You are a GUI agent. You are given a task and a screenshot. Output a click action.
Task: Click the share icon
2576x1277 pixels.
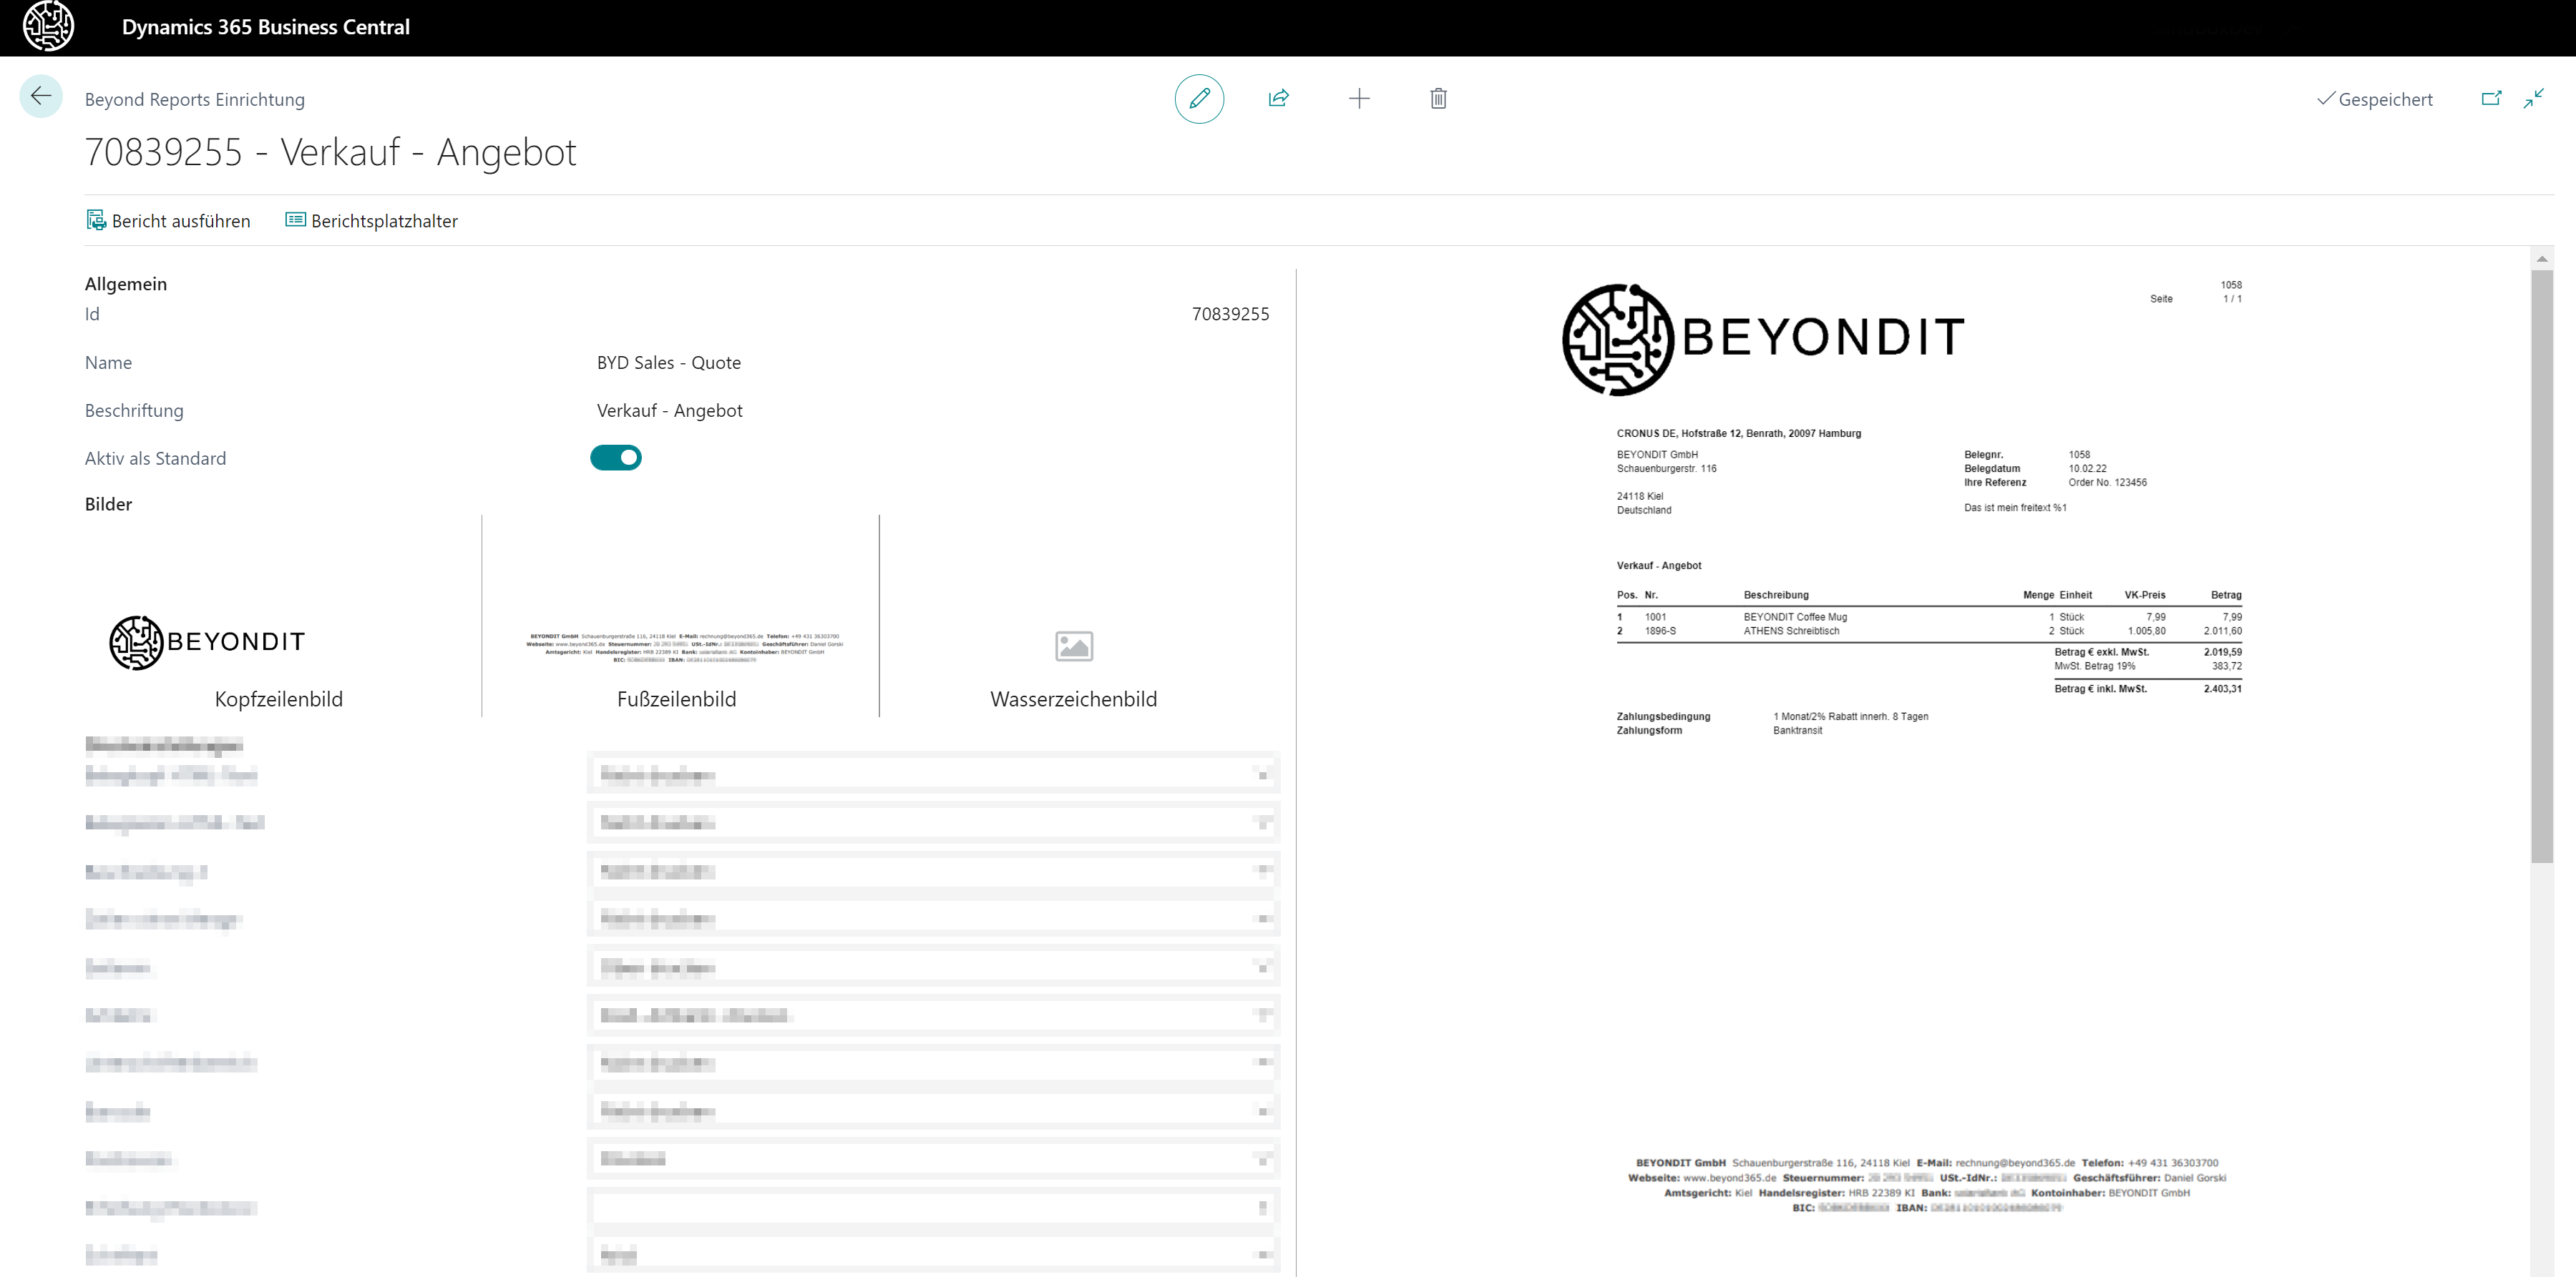coord(1278,98)
